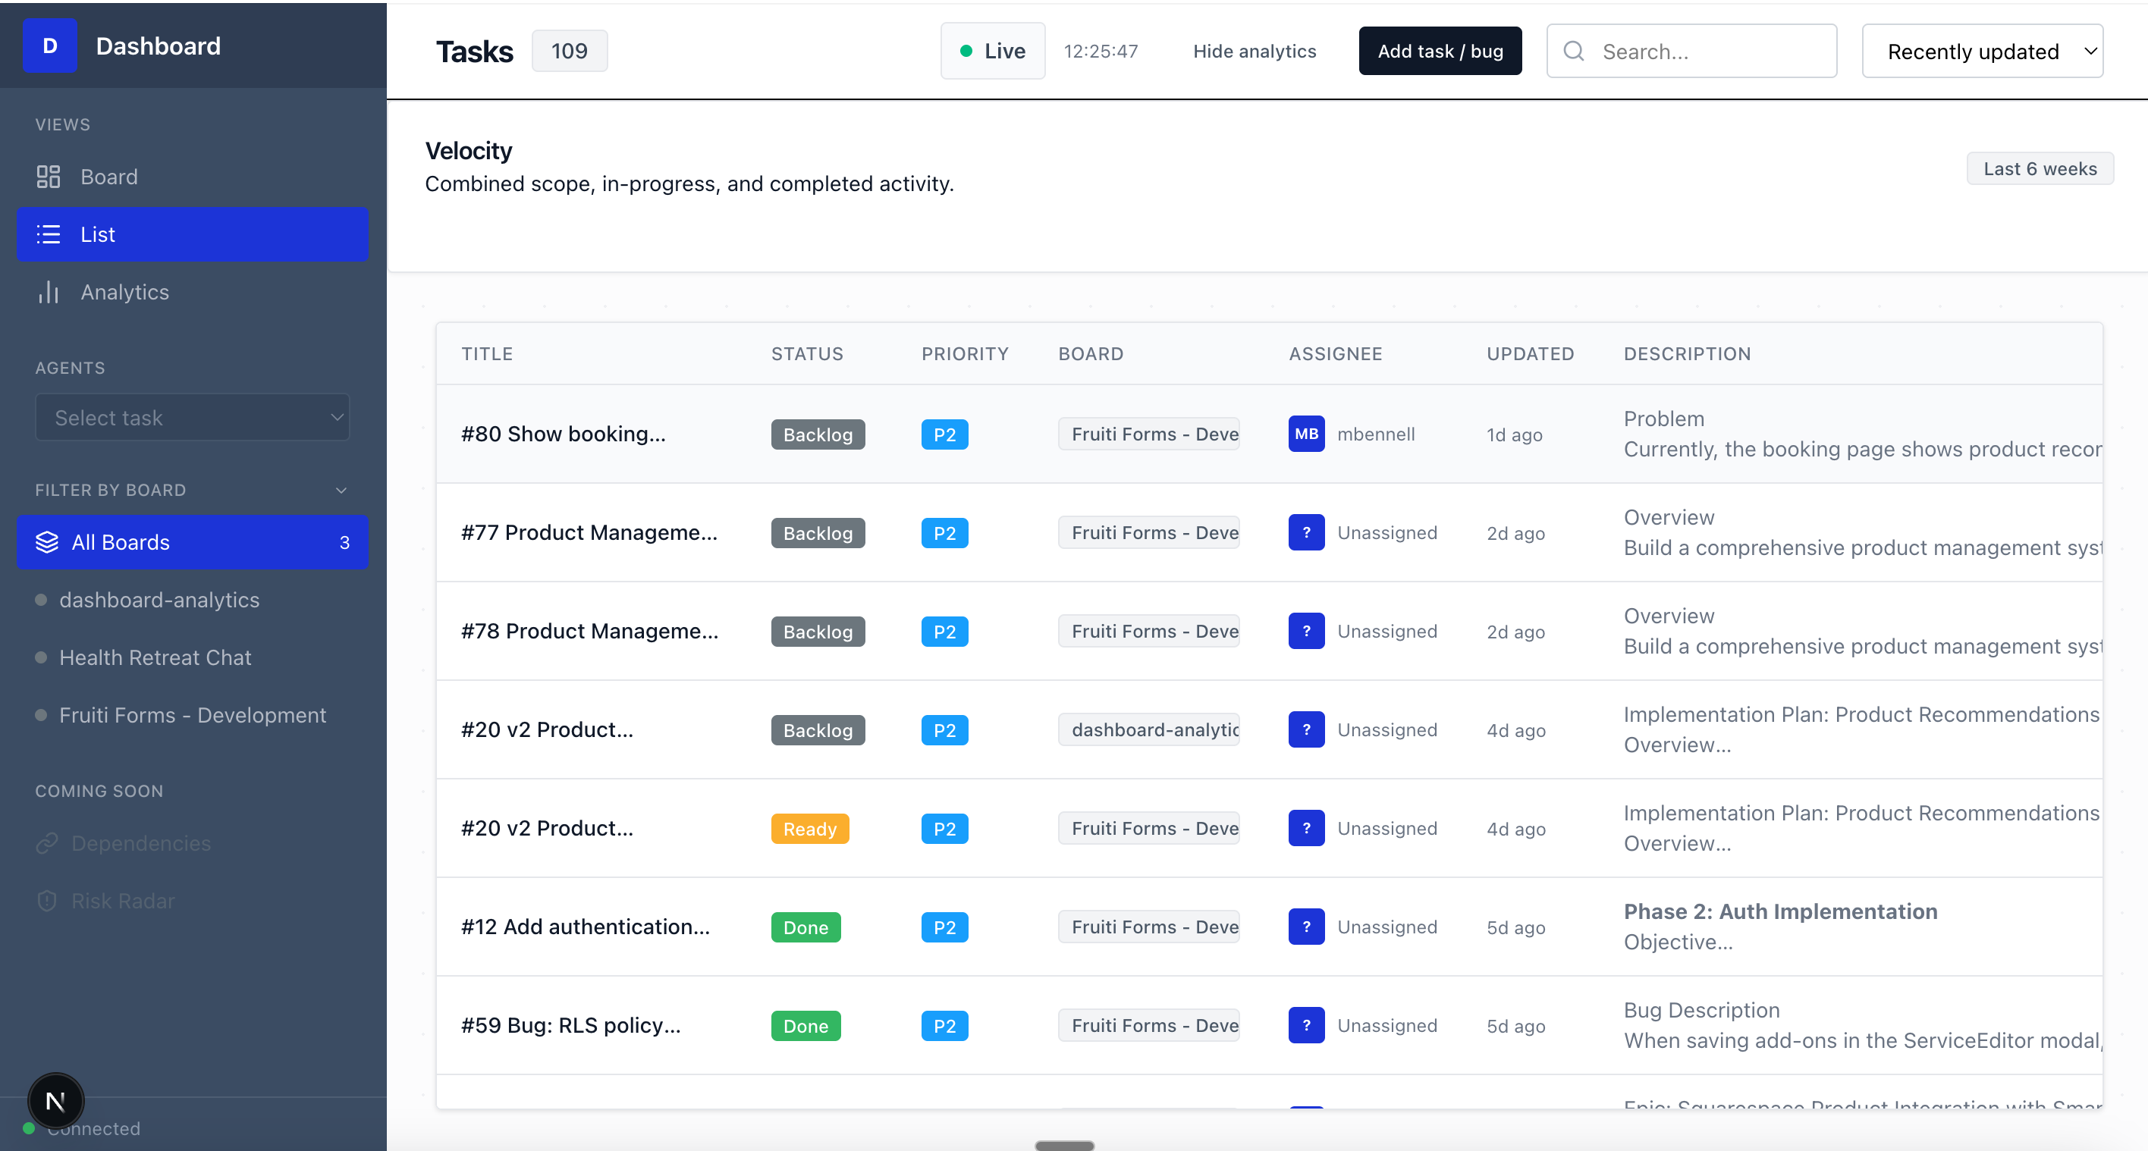
Task: Click the question mark avatar on task #77
Action: pos(1306,532)
